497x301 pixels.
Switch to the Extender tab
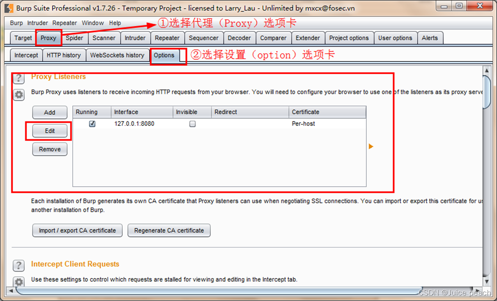[308, 38]
